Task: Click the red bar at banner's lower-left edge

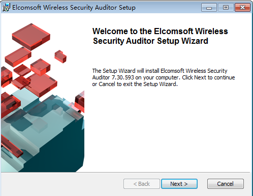Action: click(x=11, y=147)
